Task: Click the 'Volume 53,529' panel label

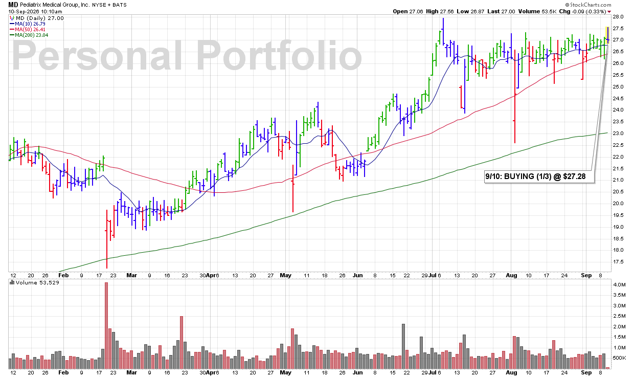Action: [34, 282]
